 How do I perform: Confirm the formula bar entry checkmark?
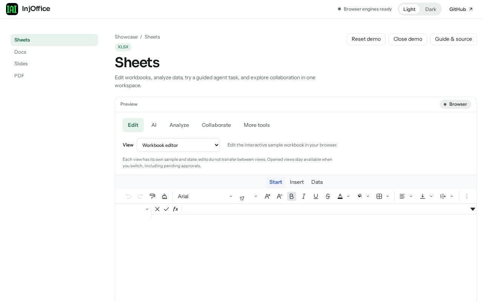tap(166, 209)
